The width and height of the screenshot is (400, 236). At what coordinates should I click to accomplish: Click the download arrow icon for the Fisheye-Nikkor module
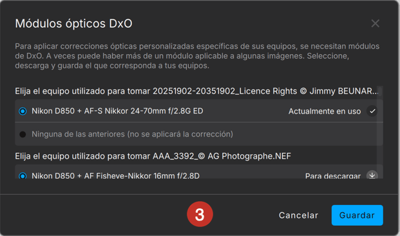372,175
